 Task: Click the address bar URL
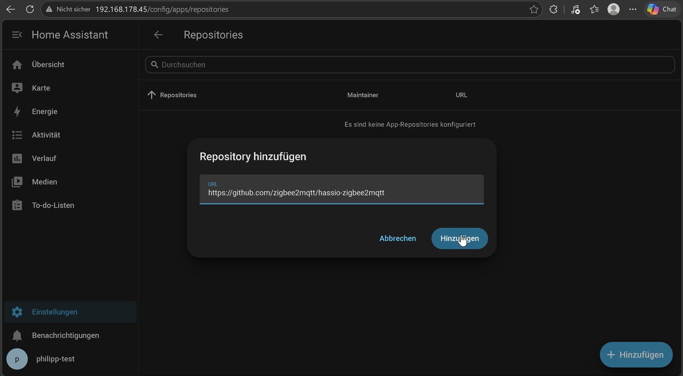pyautogui.click(x=162, y=9)
